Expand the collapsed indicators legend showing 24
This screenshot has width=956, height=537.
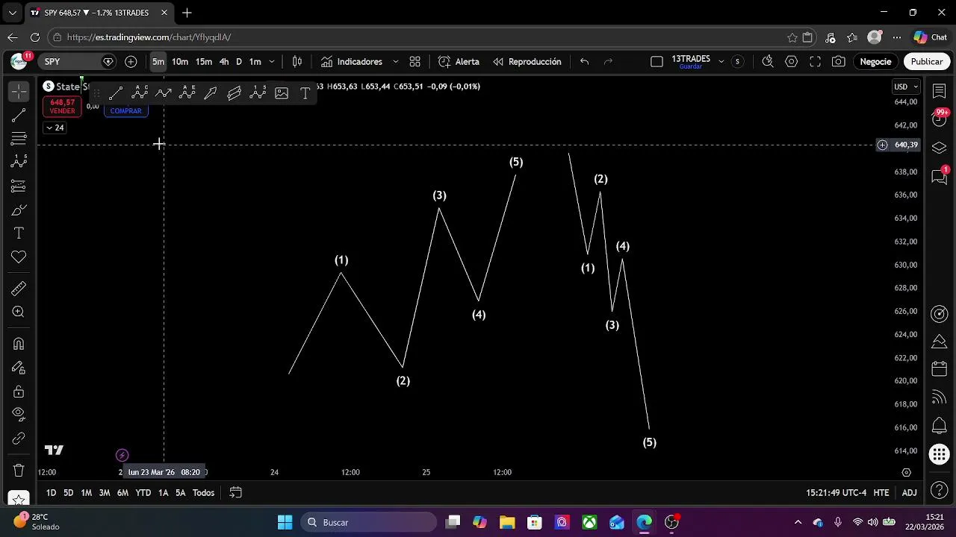(55, 128)
